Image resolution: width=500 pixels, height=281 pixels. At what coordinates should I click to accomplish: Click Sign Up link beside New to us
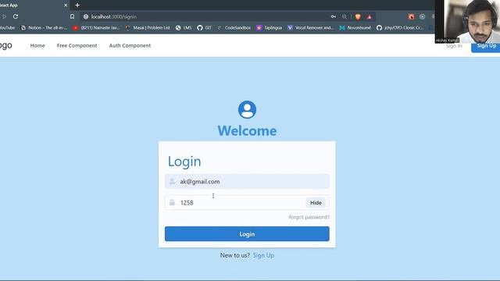click(263, 255)
